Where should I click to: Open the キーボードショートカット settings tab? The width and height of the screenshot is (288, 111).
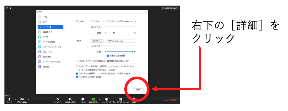51,62
